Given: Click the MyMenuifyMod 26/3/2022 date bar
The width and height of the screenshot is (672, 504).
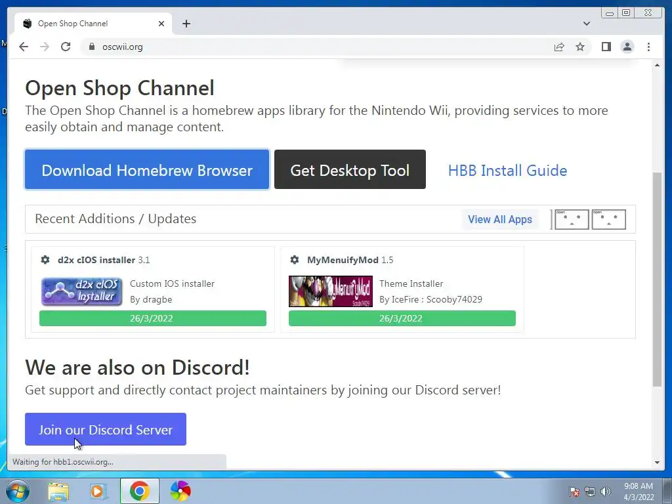Looking at the screenshot, I should [x=402, y=318].
